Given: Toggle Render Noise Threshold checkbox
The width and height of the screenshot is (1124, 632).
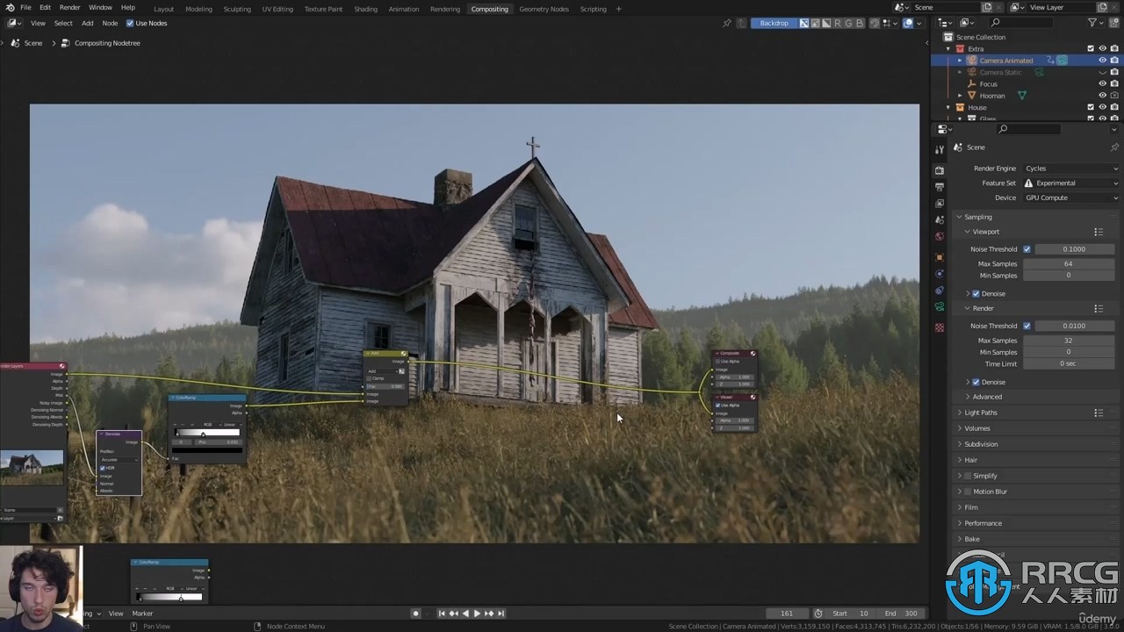Looking at the screenshot, I should (1027, 326).
